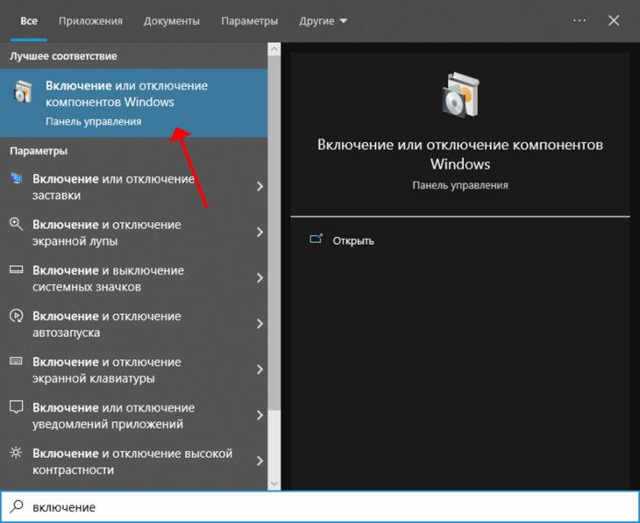Expand the экранной клавиатуры result chevron
640x523 pixels.
pos(260,369)
